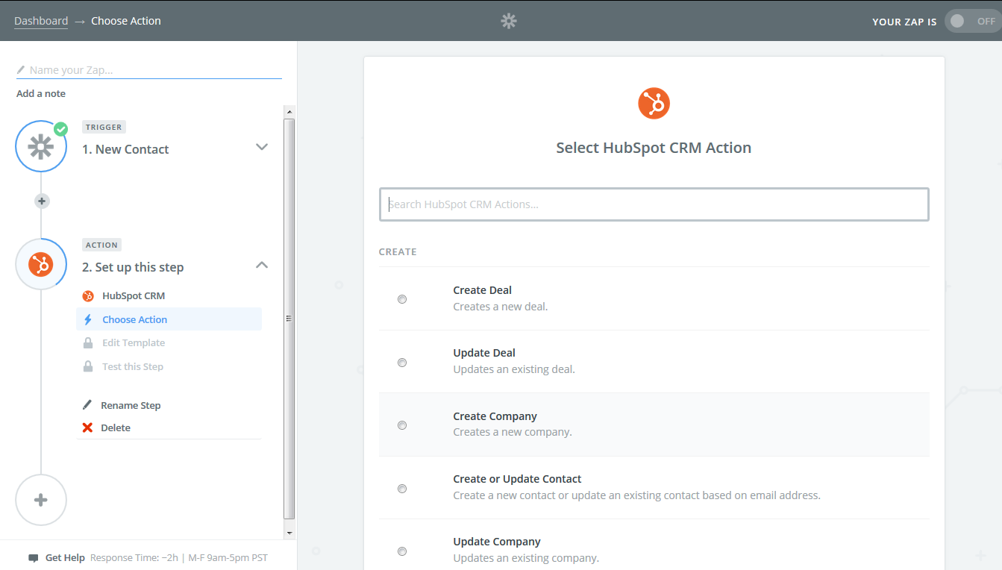
Task: Click Create or Update Contact title text
Action: coord(518,479)
